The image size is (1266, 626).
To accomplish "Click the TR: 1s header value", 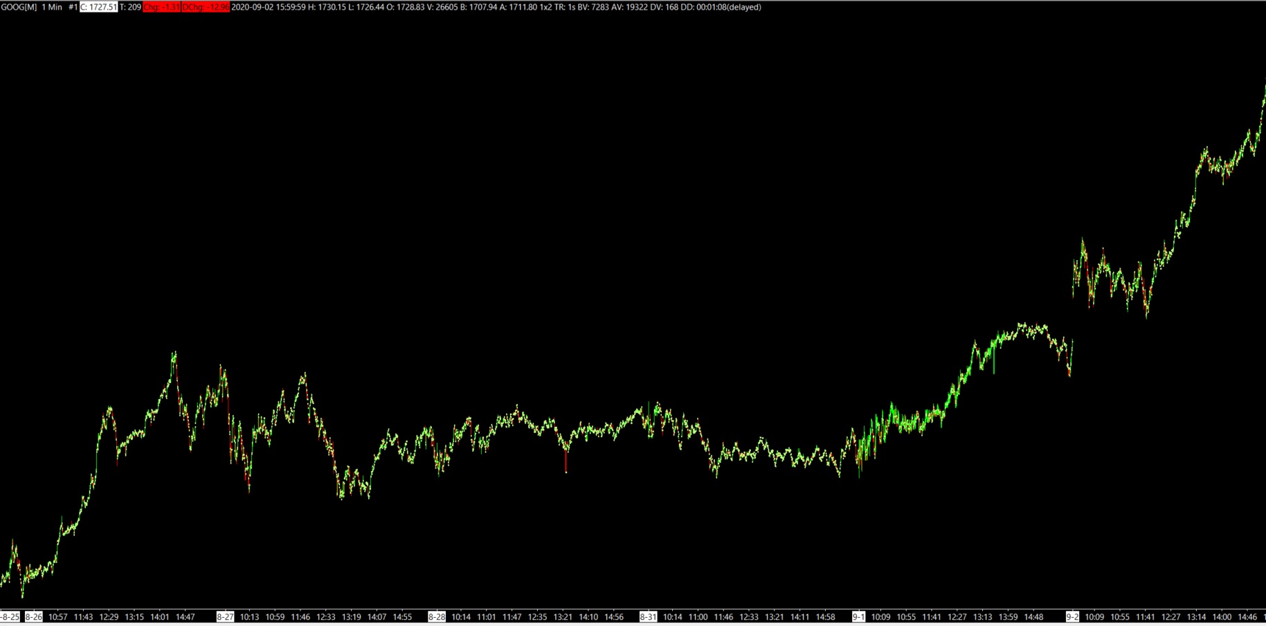I will pyautogui.click(x=565, y=7).
